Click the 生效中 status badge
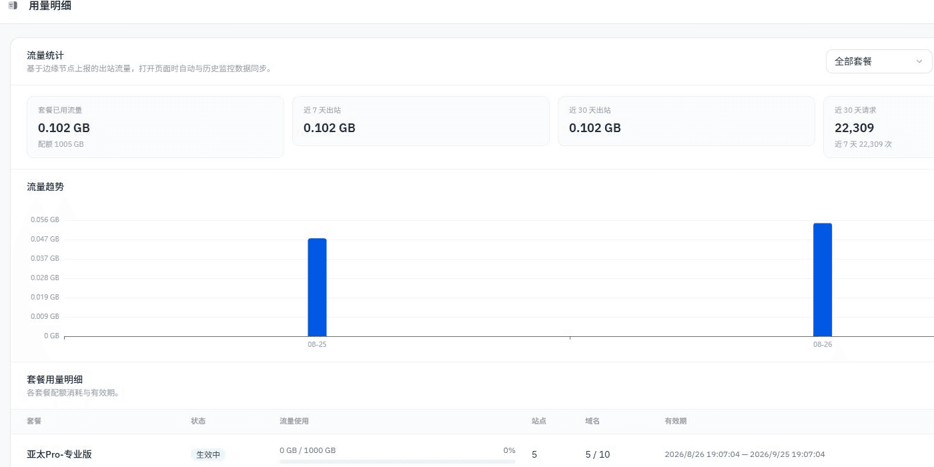This screenshot has width=934, height=467. pos(208,454)
